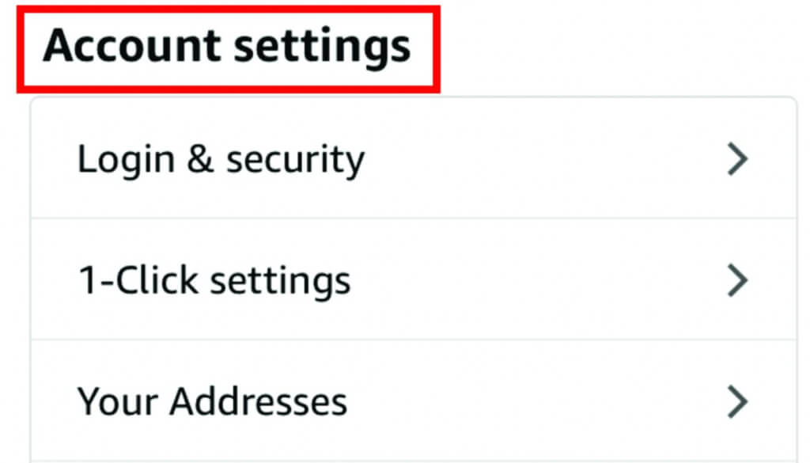This screenshot has width=810, height=463.
Task: Click the word Login in the first row
Action: 125,161
